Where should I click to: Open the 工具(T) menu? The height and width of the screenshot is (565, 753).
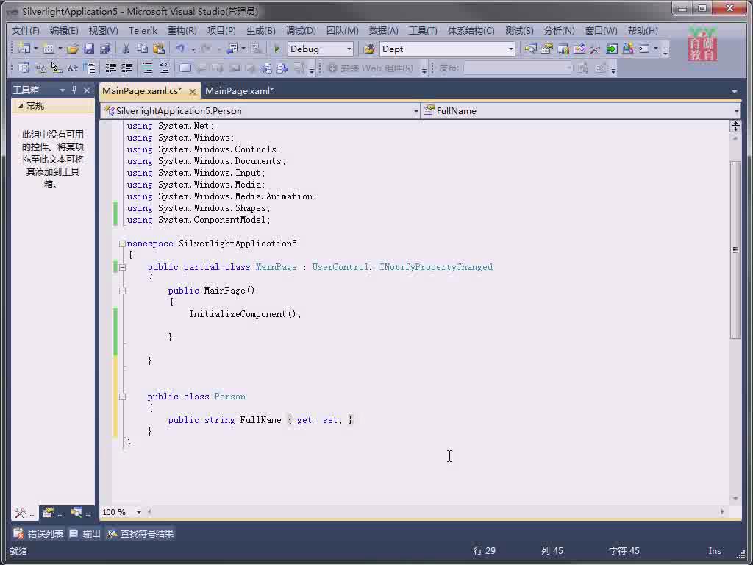[423, 31]
